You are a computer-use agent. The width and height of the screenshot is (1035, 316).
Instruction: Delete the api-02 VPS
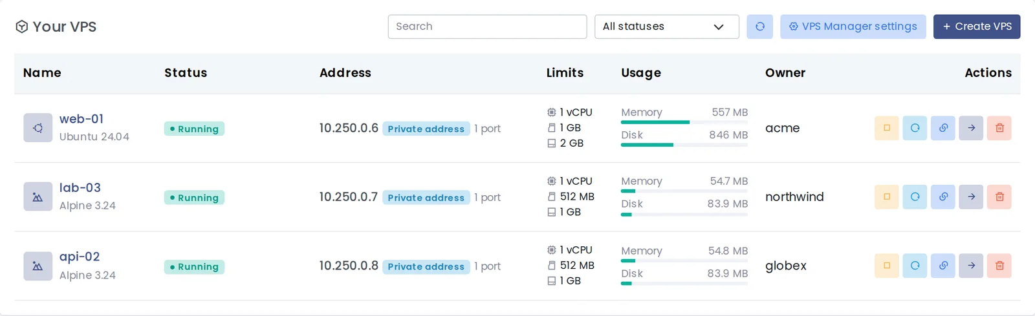point(999,266)
